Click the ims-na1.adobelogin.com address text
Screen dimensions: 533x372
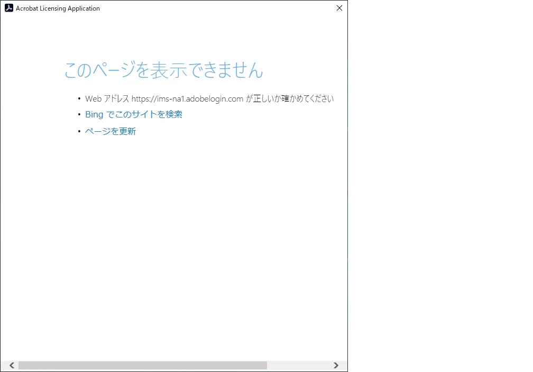tap(187, 98)
